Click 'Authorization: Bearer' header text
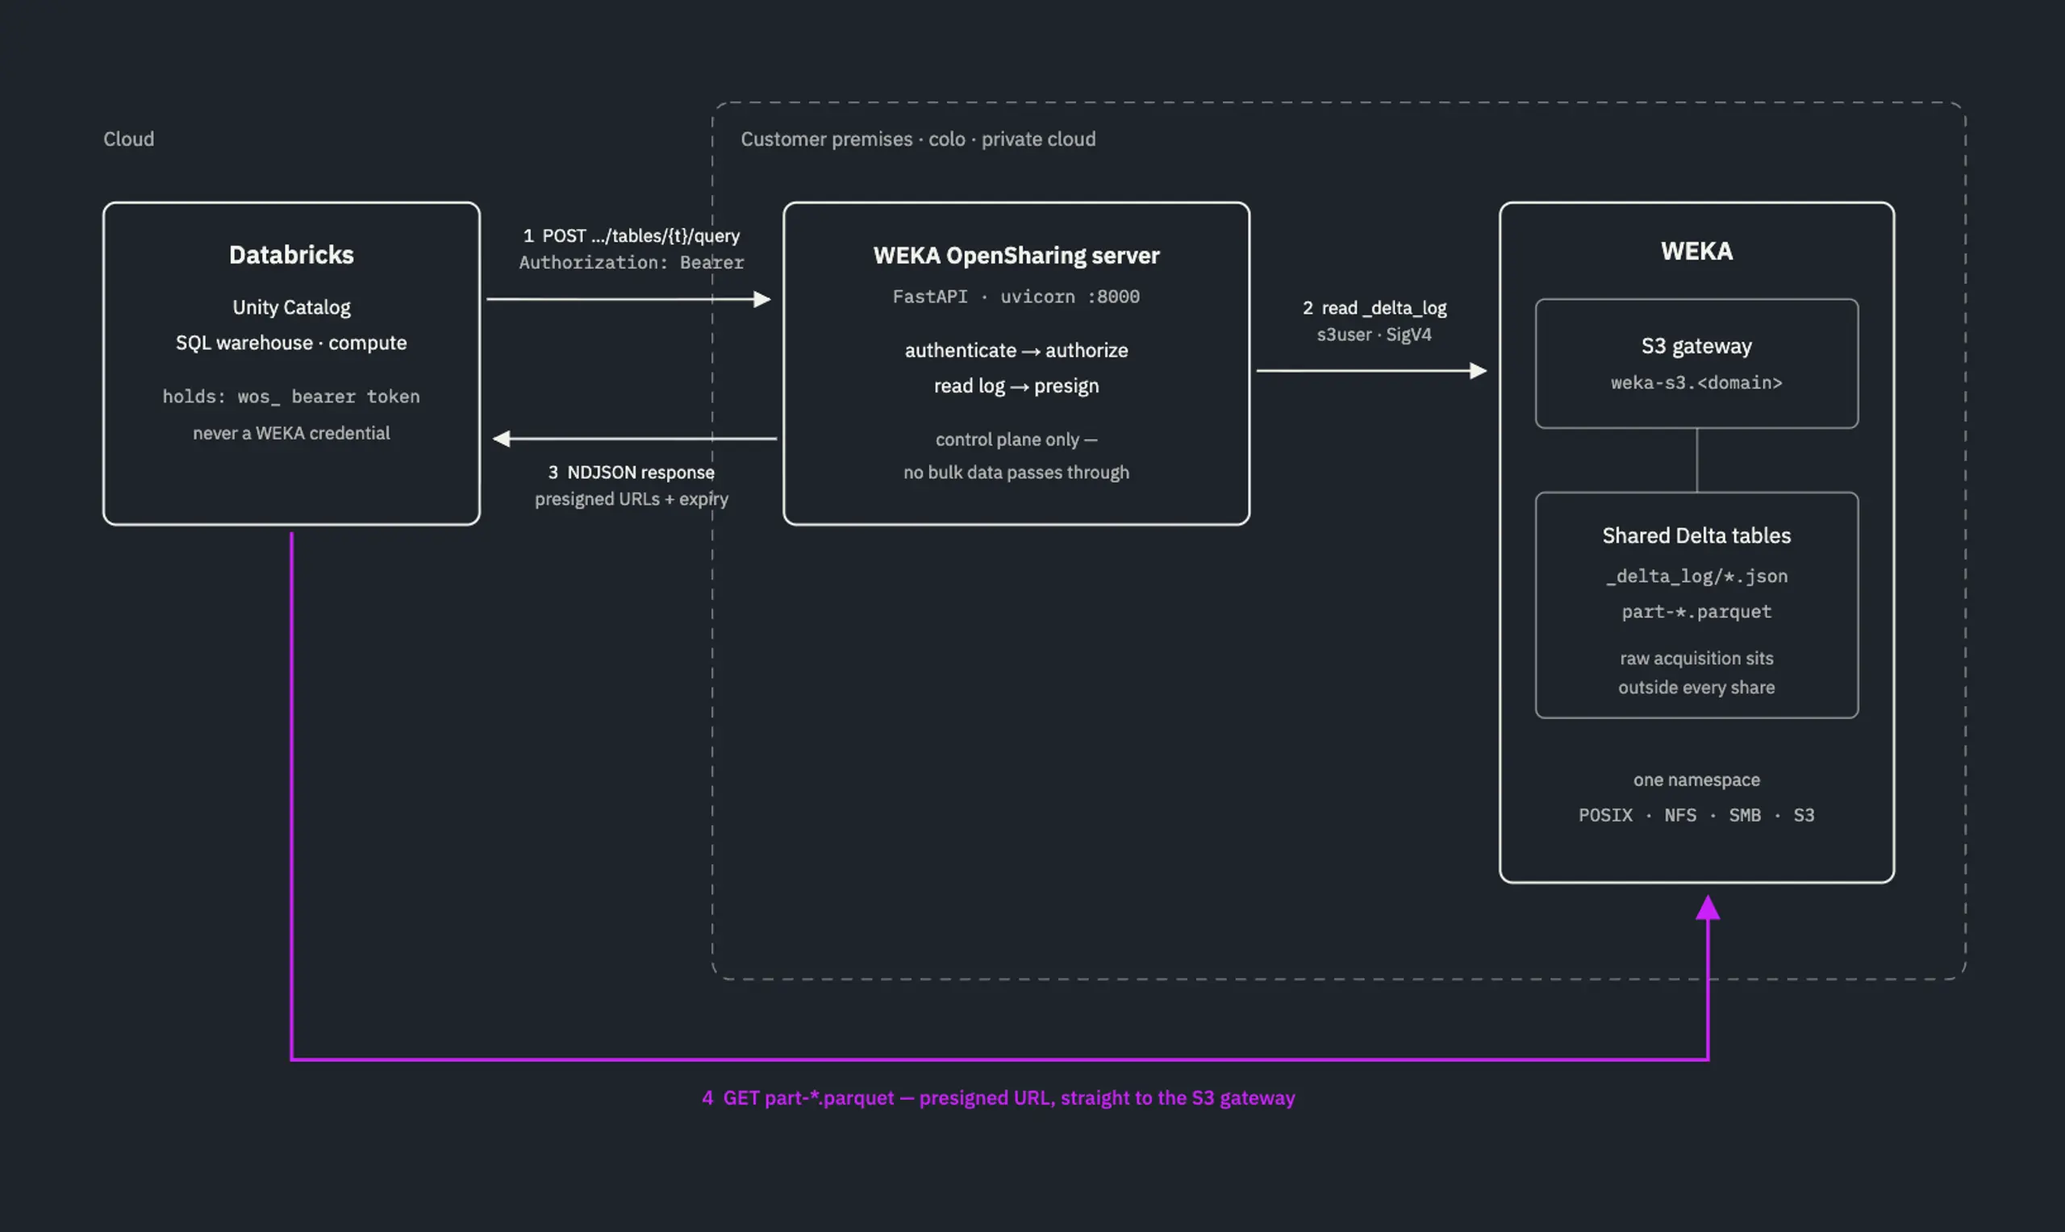This screenshot has height=1232, width=2065. (x=631, y=262)
